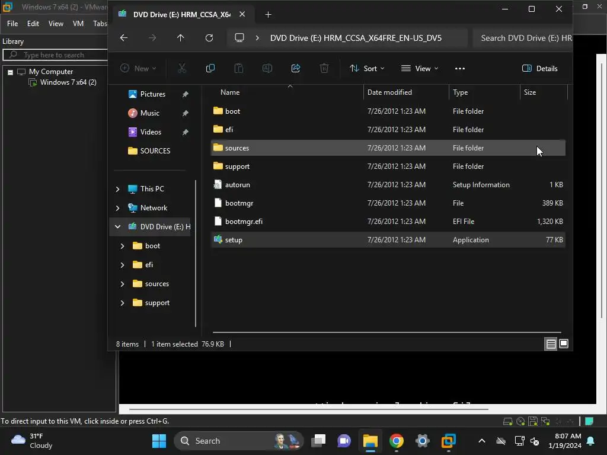
Task: Go up one folder level
Action: pos(180,37)
